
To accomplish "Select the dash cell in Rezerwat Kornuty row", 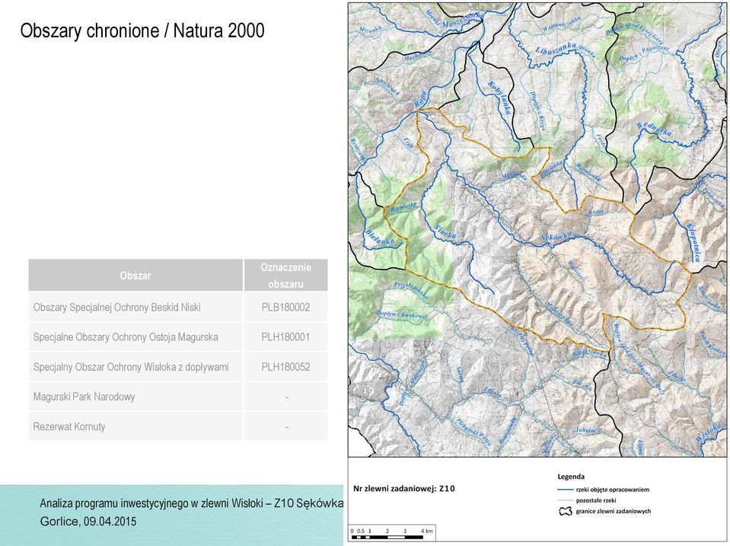I will 286,426.
